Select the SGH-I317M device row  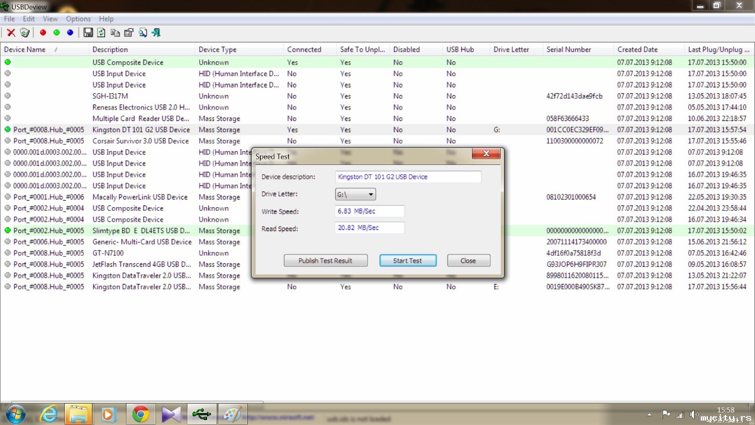(377, 96)
